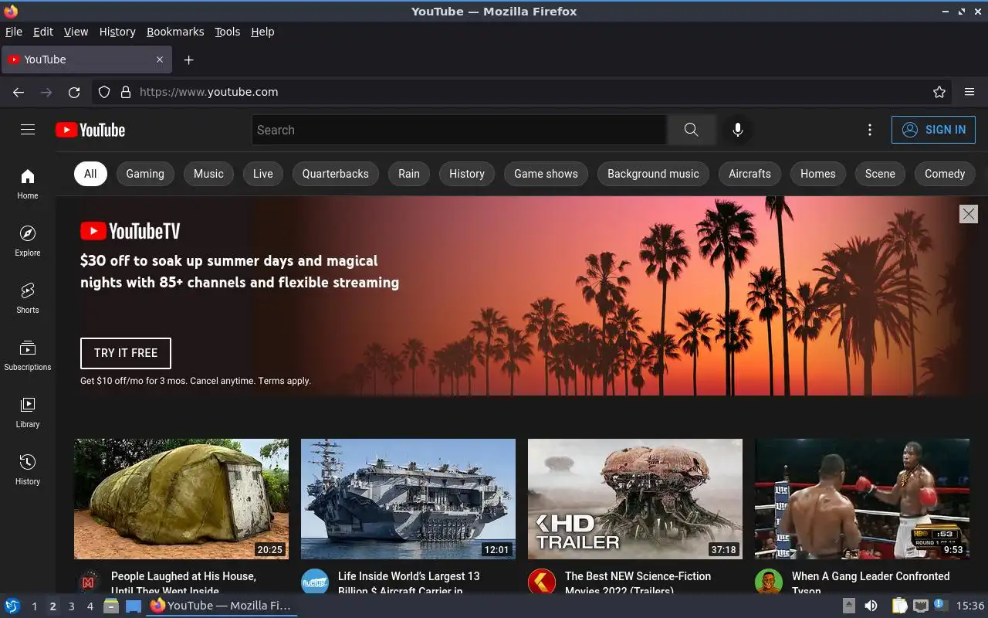
Task: Click the search magnifier button
Action: coord(691,130)
